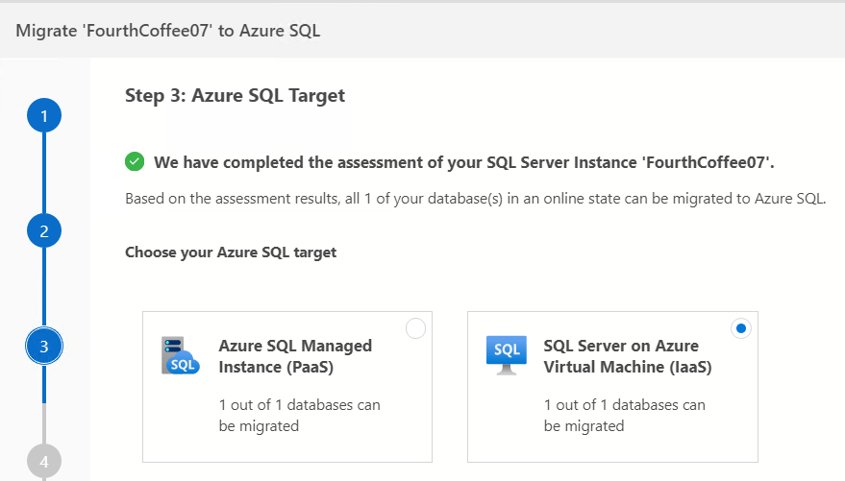Choose the SQL Server on Azure VM radio button
This screenshot has width=845, height=481.
pos(740,329)
